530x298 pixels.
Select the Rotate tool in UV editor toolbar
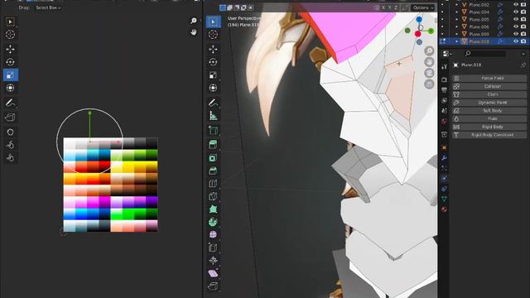[10, 62]
